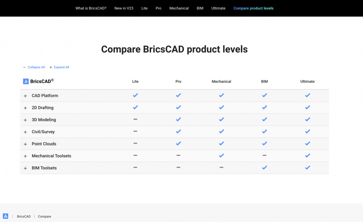Click the Mechanical Toolsets row label

click(51, 156)
